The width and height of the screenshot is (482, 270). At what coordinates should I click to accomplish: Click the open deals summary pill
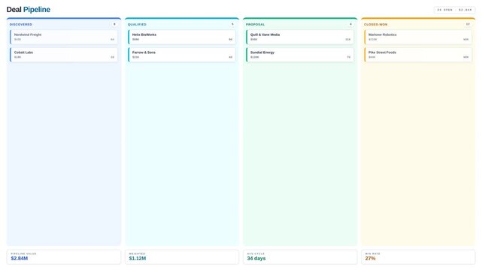(455, 10)
